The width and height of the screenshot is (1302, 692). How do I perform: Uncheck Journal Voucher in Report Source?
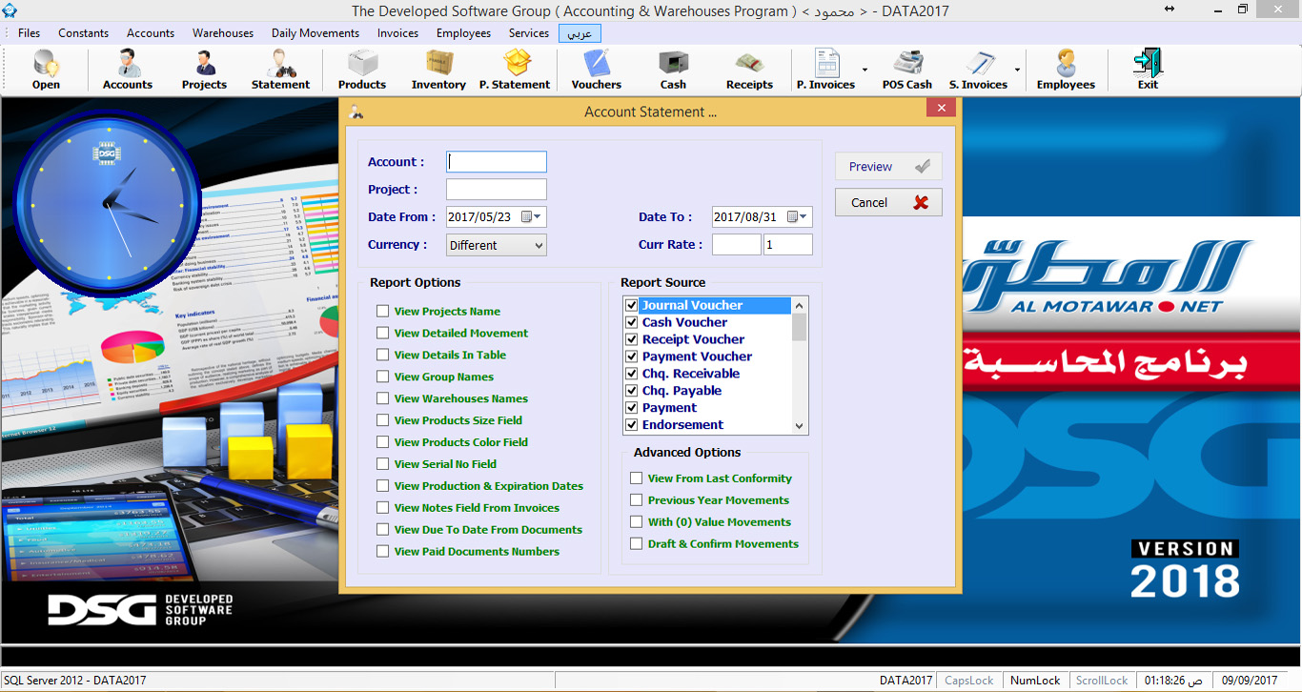631,305
